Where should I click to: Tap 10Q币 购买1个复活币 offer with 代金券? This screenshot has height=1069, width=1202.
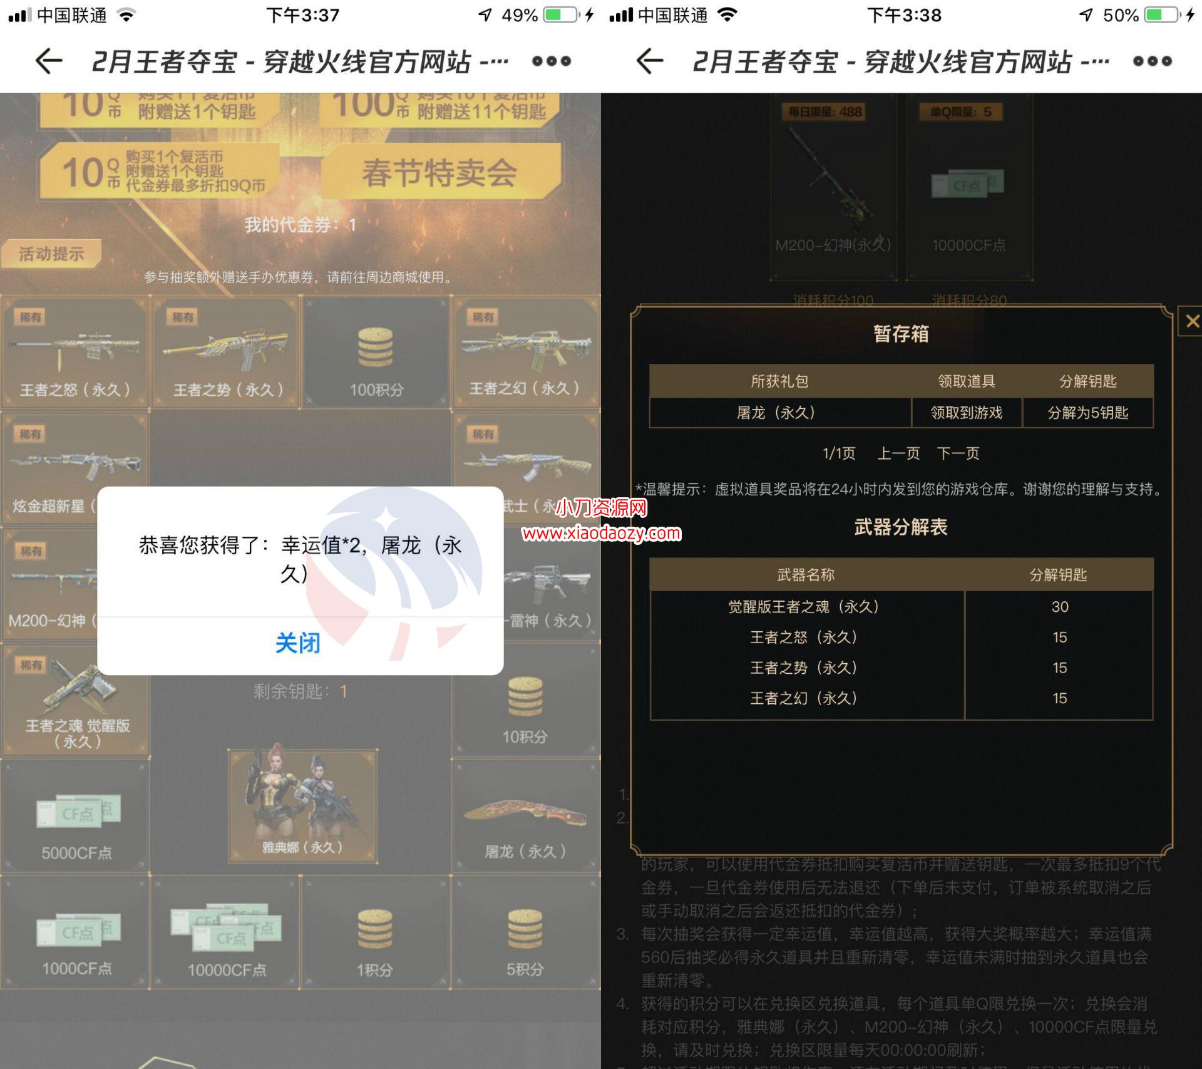tap(160, 171)
